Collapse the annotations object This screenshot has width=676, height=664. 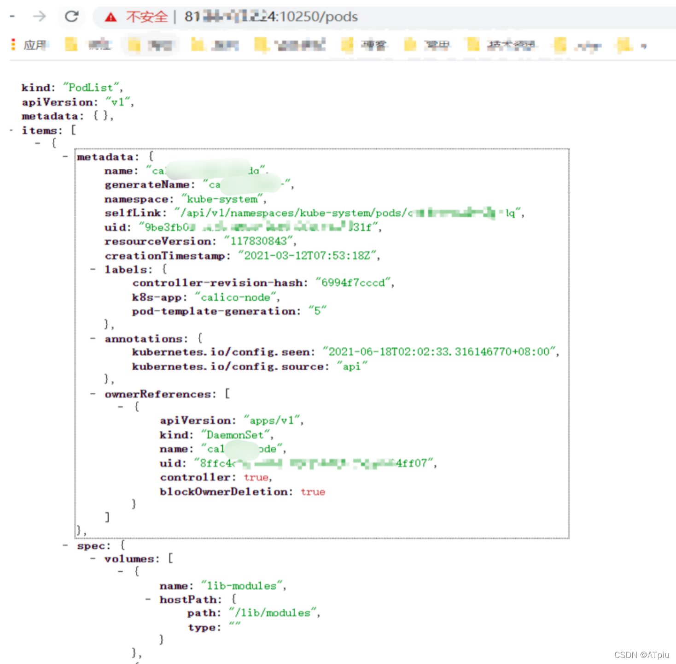point(93,338)
